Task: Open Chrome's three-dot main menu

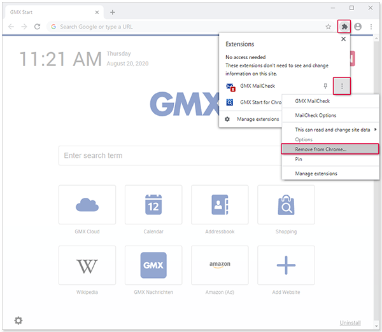Action: 371,27
